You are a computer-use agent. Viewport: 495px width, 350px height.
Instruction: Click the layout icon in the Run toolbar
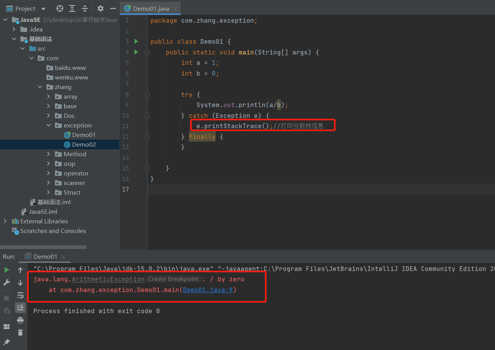click(x=7, y=327)
